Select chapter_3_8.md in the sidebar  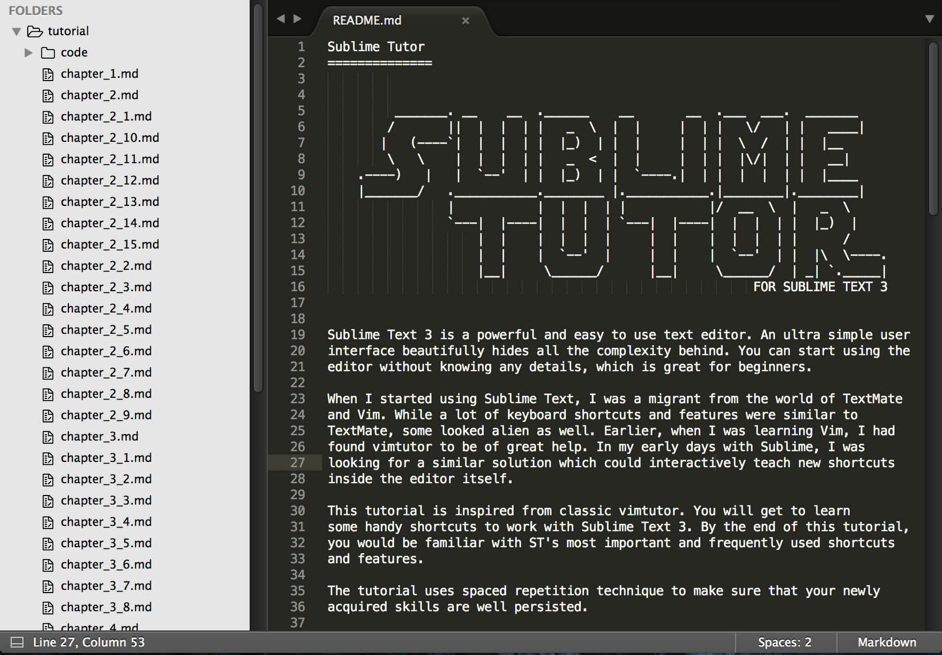(106, 607)
